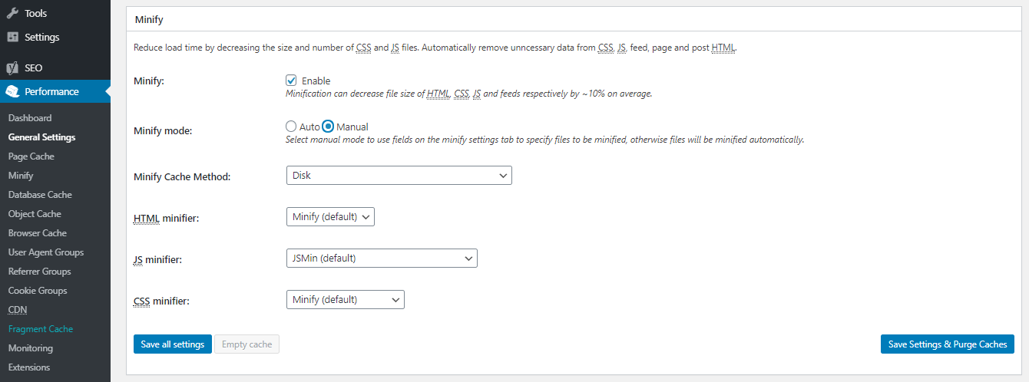This screenshot has height=382, width=1029.
Task: Navigate to the CDN menu item
Action: point(18,310)
